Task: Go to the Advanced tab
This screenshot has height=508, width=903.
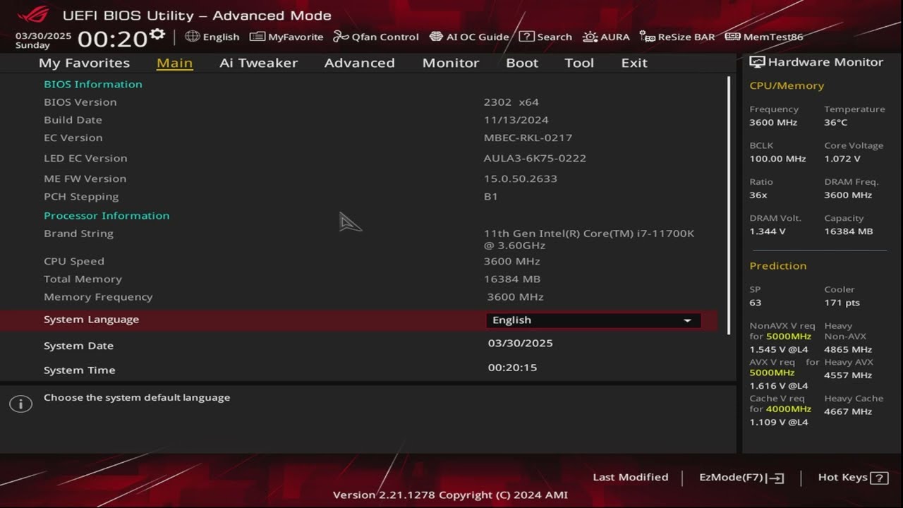Action: [359, 63]
